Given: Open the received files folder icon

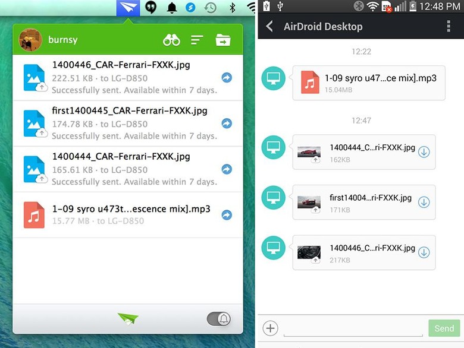Looking at the screenshot, I should coord(223,40).
